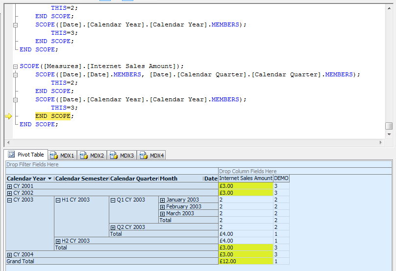Screen dimensions: 396x271
Task: Collapse the upper Calendar Year SCOPE block
Action: 15,25
